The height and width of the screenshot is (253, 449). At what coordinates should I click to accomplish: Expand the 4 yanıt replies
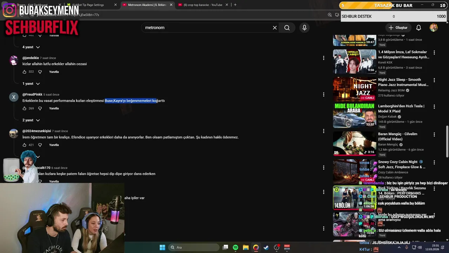coord(31,47)
